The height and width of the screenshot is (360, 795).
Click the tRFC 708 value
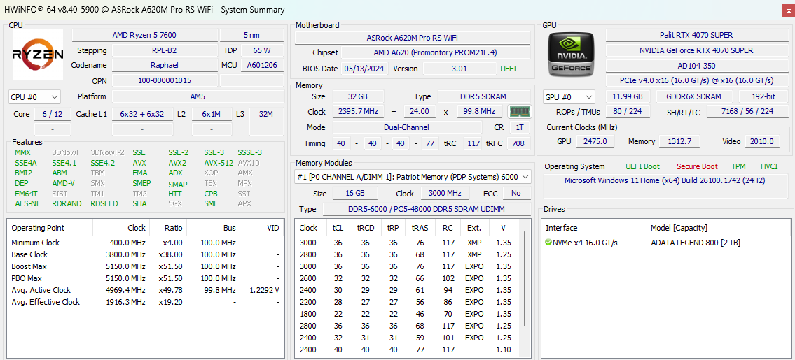(x=518, y=144)
